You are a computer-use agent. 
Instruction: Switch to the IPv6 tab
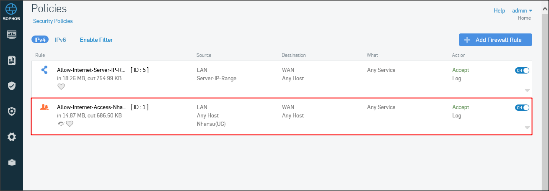pyautogui.click(x=60, y=40)
